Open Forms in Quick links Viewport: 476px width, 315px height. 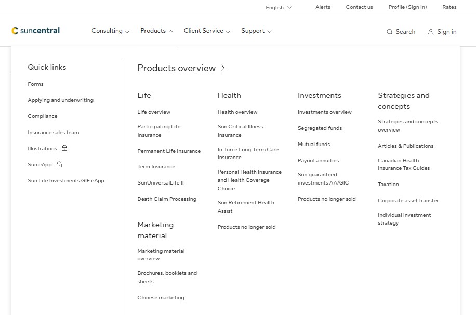coord(35,84)
